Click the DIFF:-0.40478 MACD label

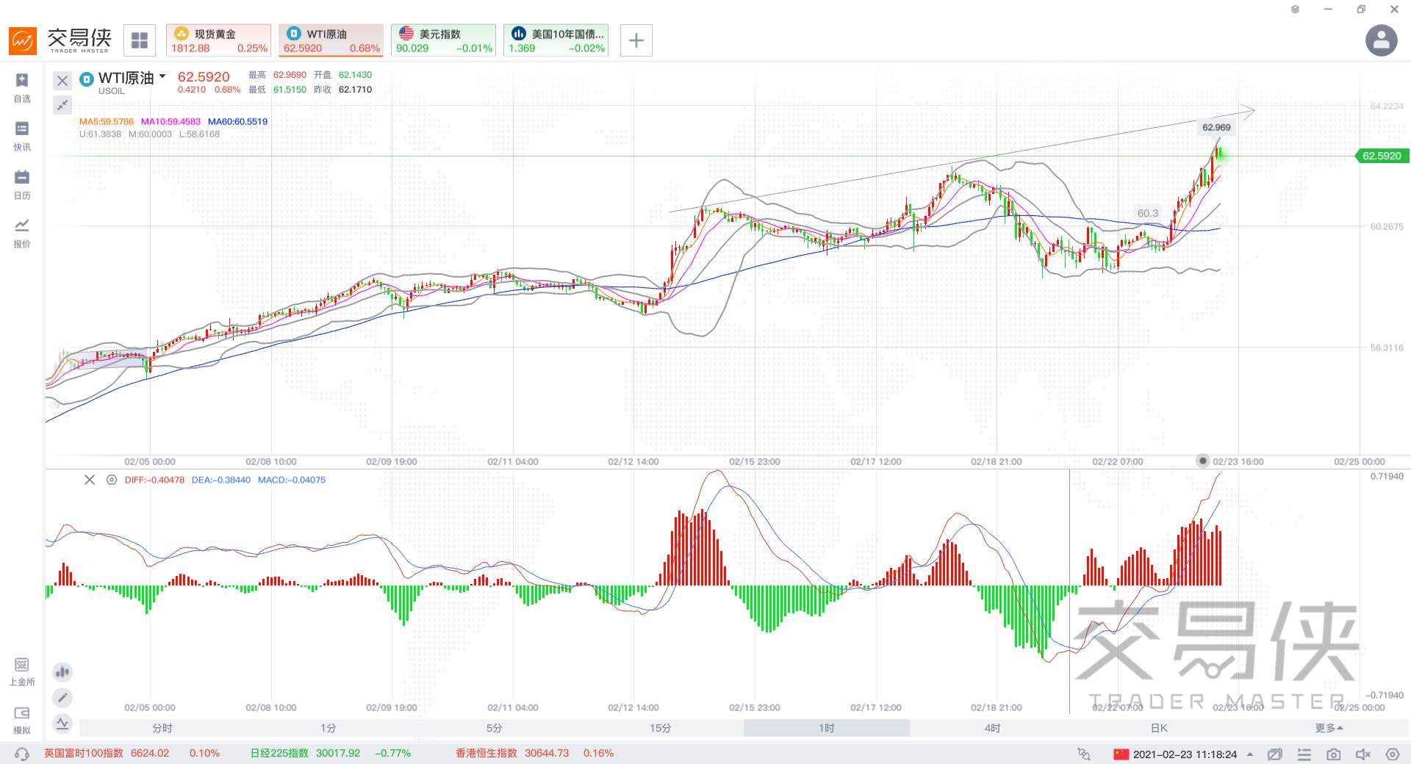pyautogui.click(x=154, y=480)
